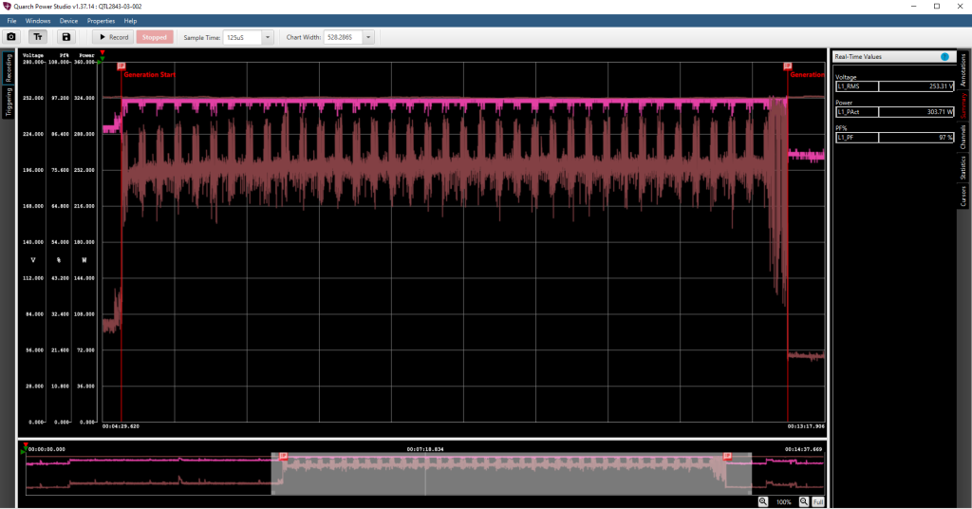
Task: Open the Cursors side tab
Action: (x=963, y=197)
